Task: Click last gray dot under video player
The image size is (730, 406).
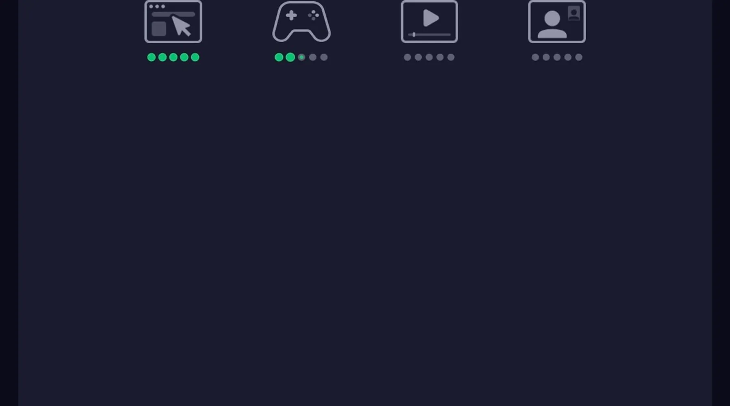Action: tap(451, 57)
